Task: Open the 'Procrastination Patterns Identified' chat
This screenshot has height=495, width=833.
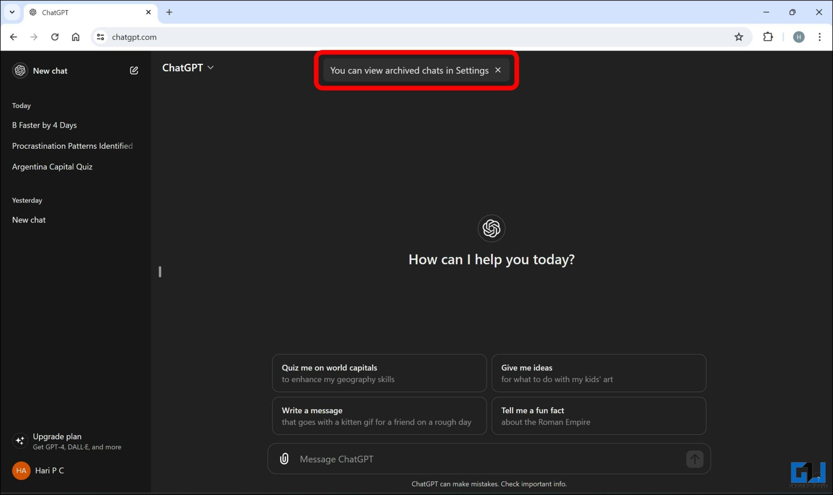Action: [72, 146]
